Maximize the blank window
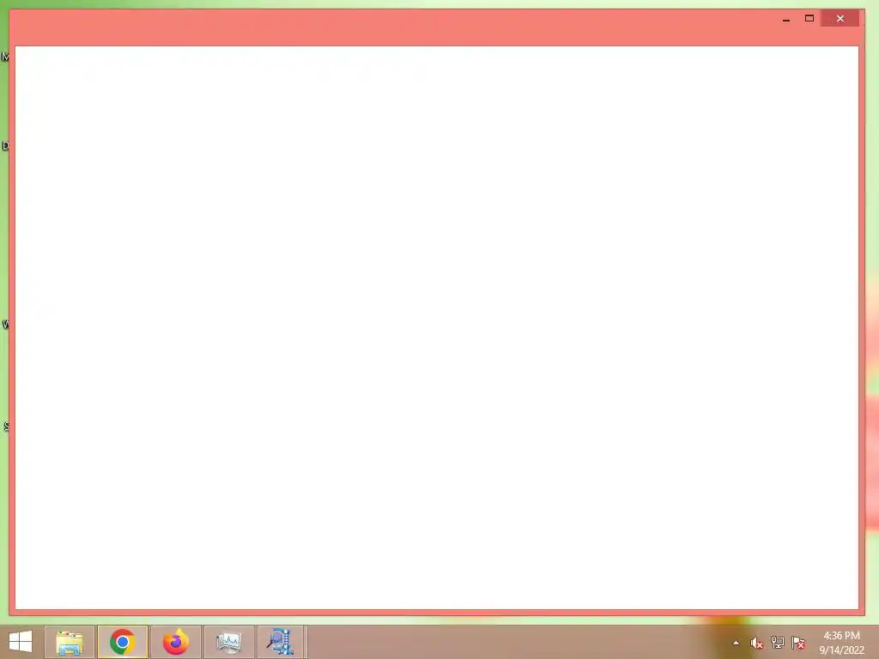 809,19
